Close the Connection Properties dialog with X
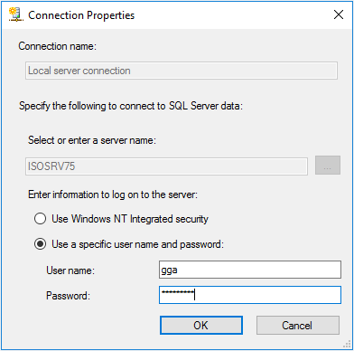Viewport: 354px width, 351px height. [339, 14]
